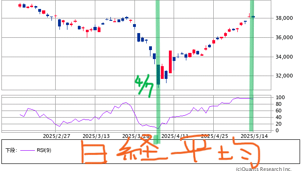This screenshot has width=301, height=171.
Task: Click the 38,000 price axis label
Action: click(284, 18)
